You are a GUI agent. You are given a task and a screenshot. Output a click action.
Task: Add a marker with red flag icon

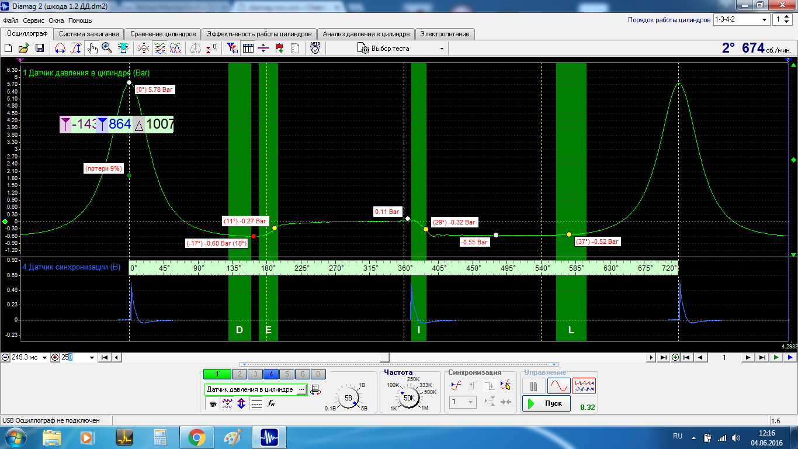[279, 49]
